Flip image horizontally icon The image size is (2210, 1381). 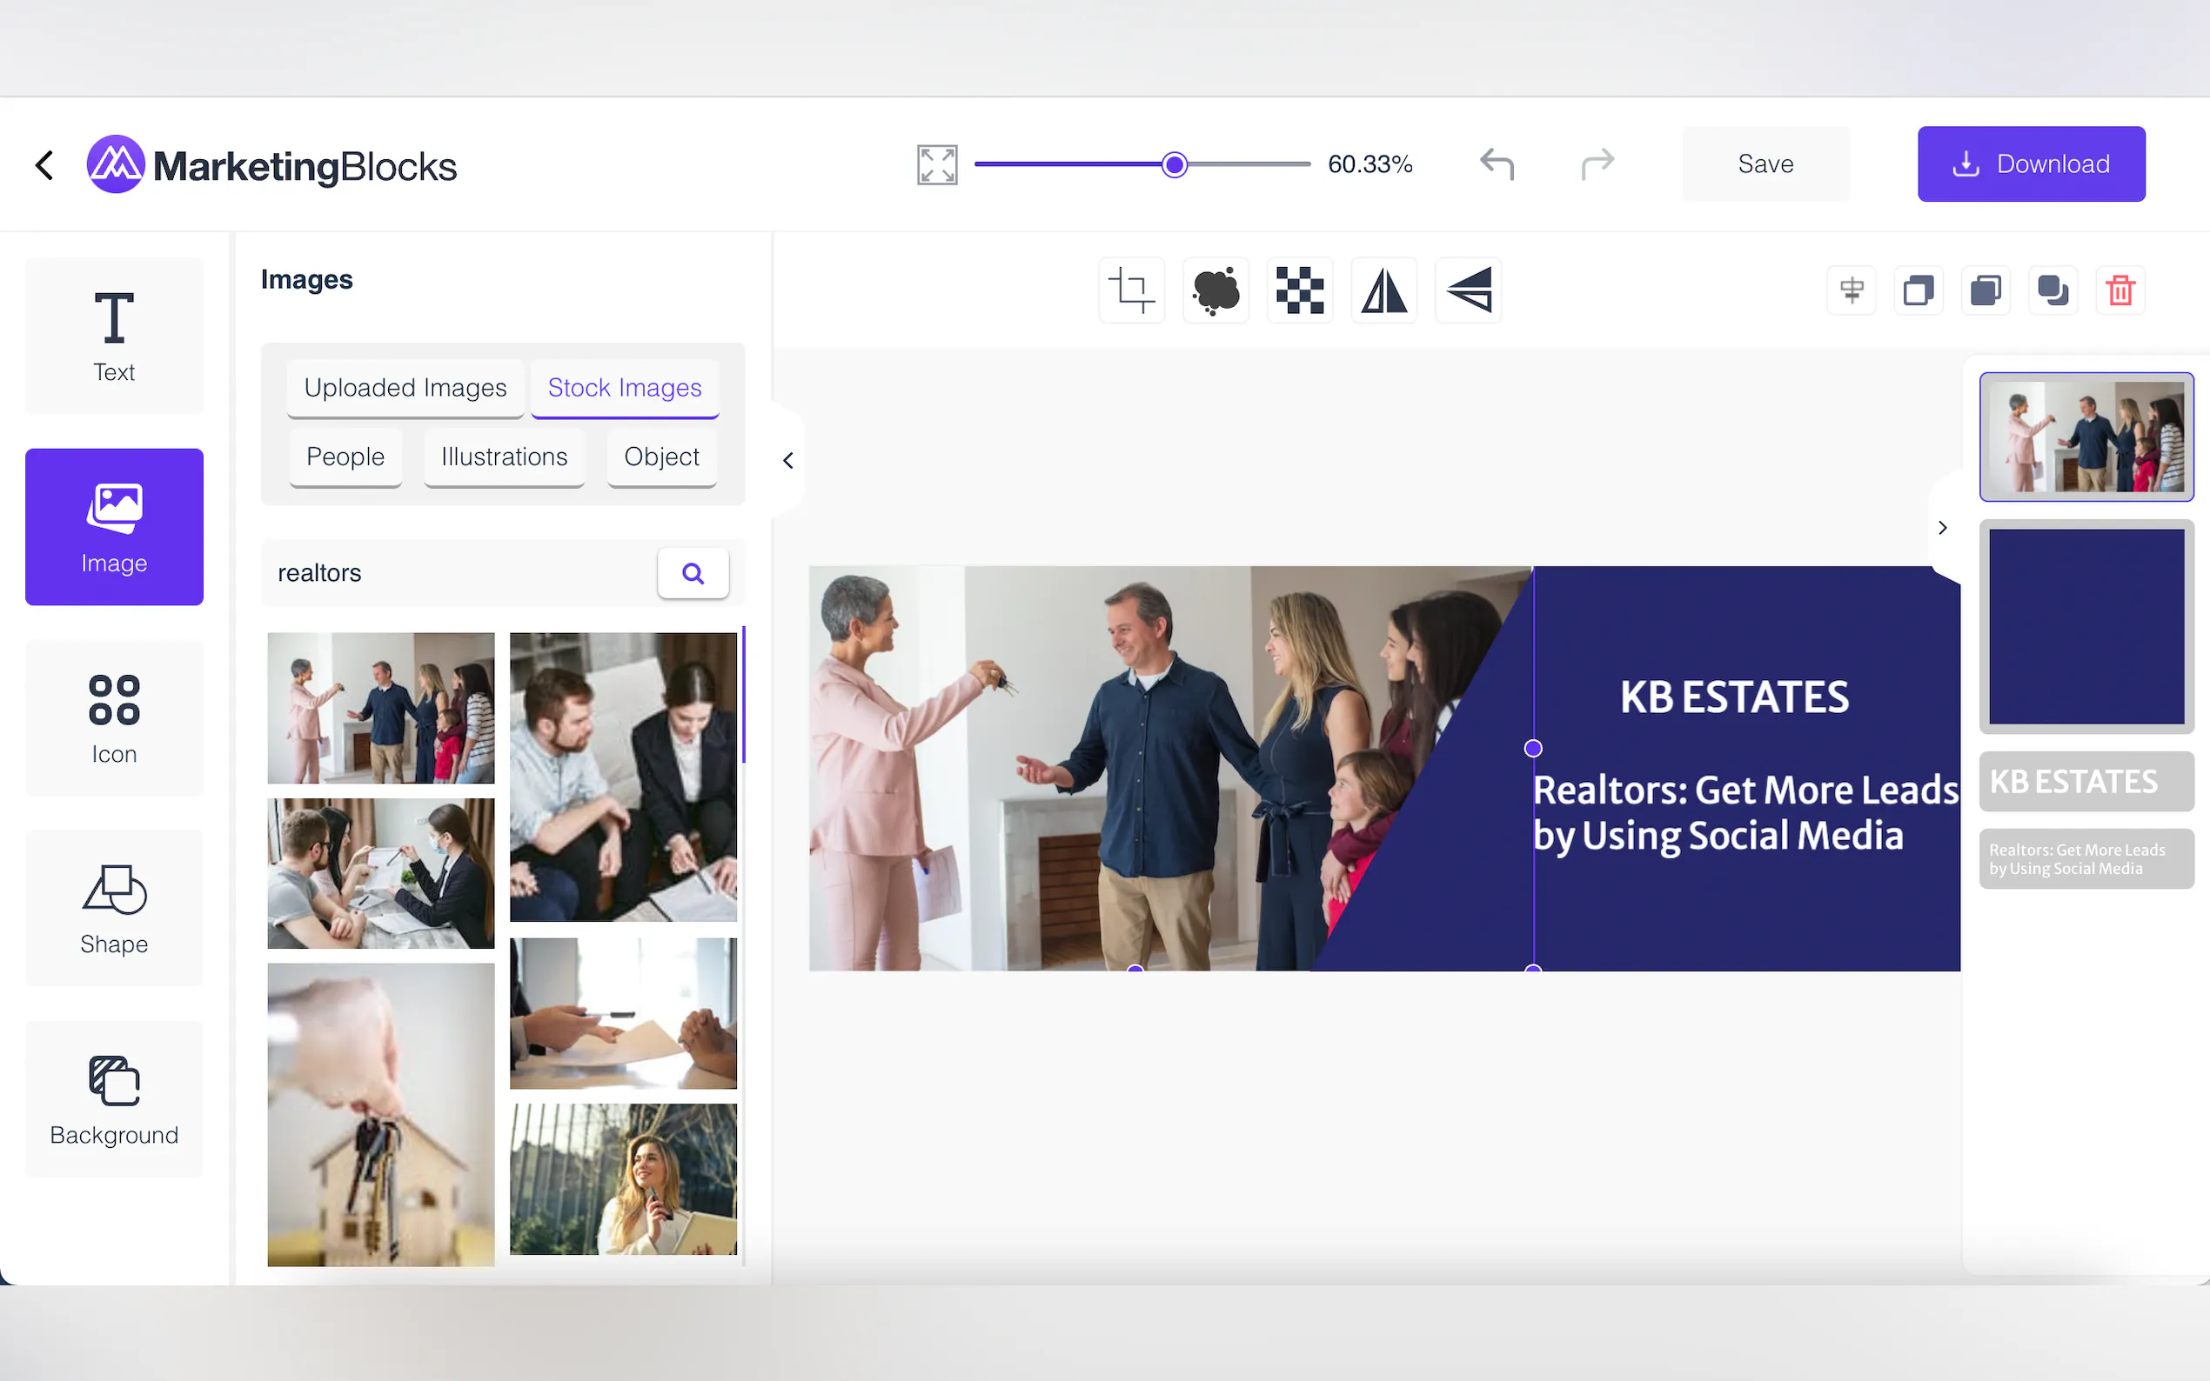[1383, 291]
